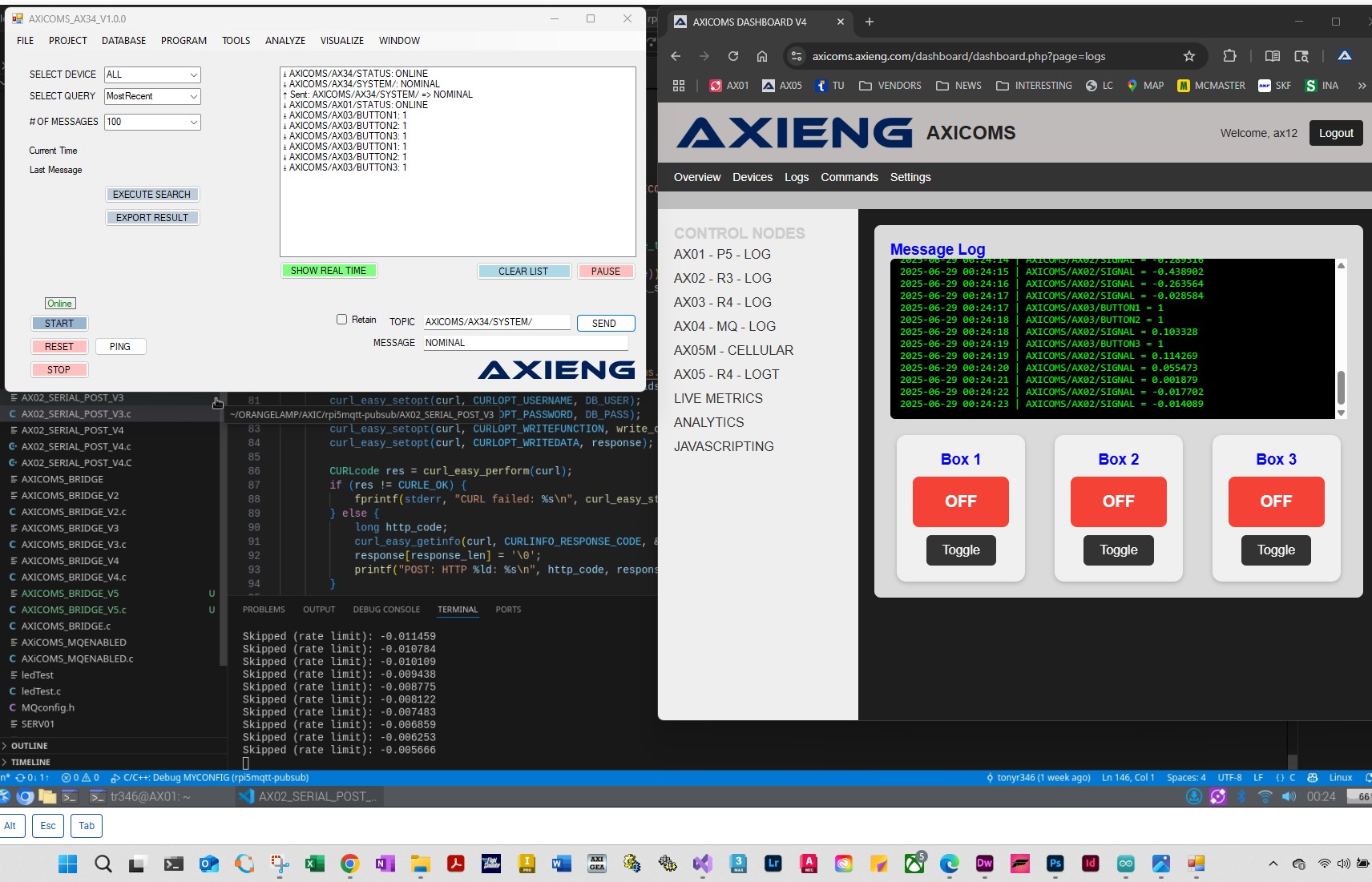This screenshot has width=1372, height=882.
Task: Click the Logout button on the dashboard
Action: [1334, 132]
